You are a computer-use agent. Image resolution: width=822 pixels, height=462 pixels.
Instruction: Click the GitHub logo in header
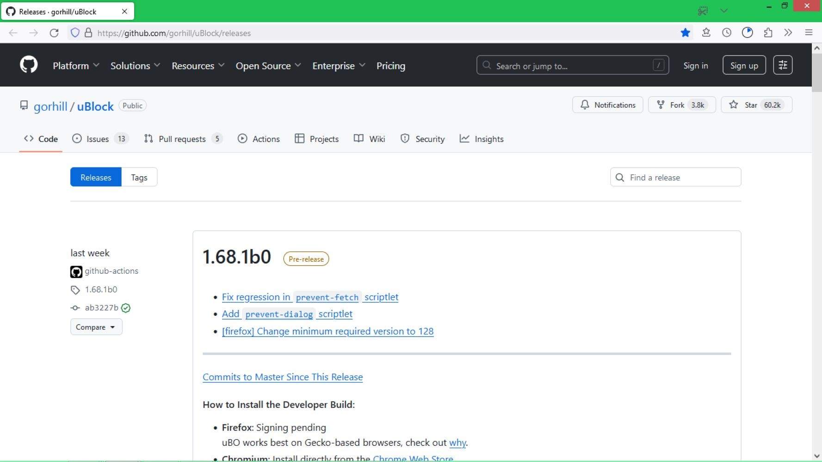29,65
